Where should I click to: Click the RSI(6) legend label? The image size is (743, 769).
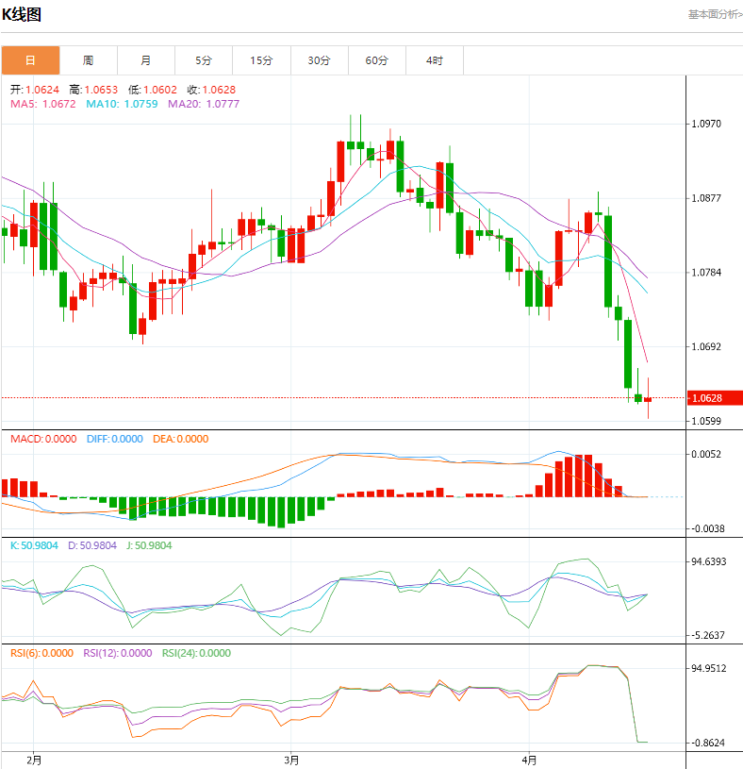(x=41, y=652)
